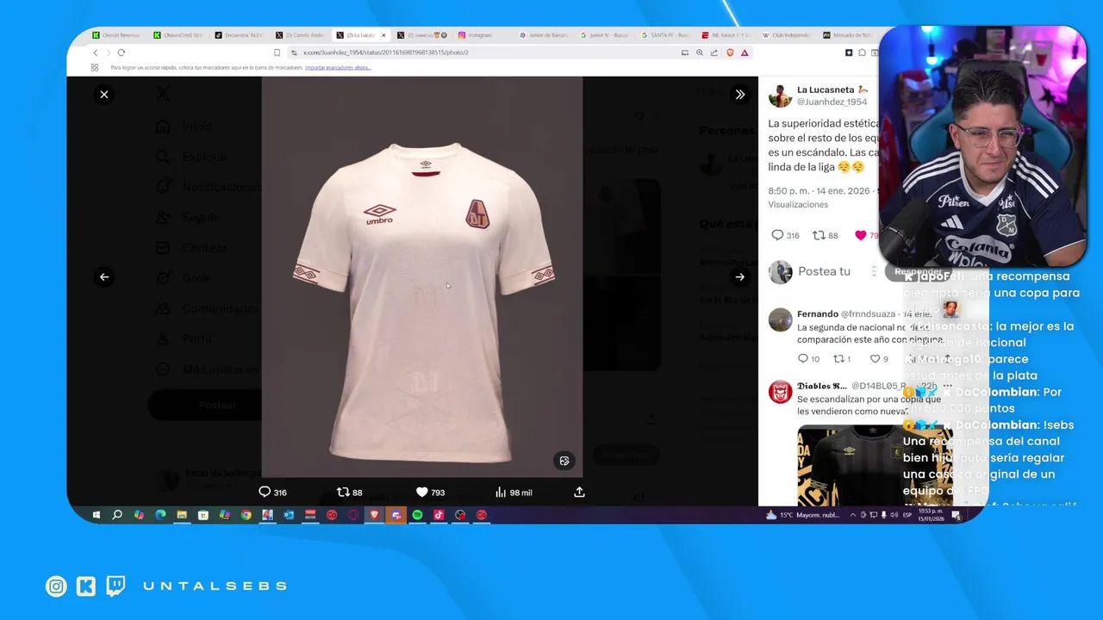Click the Twitch icon in the stream overlay
This screenshot has width=1103, height=620.
point(115,586)
